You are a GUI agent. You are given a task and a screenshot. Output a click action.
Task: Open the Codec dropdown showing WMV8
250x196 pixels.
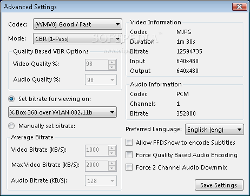(77, 24)
